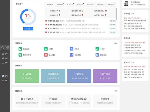Click the 库存过少商品 count 0
This screenshot has height=112, width=150.
pos(105,15)
